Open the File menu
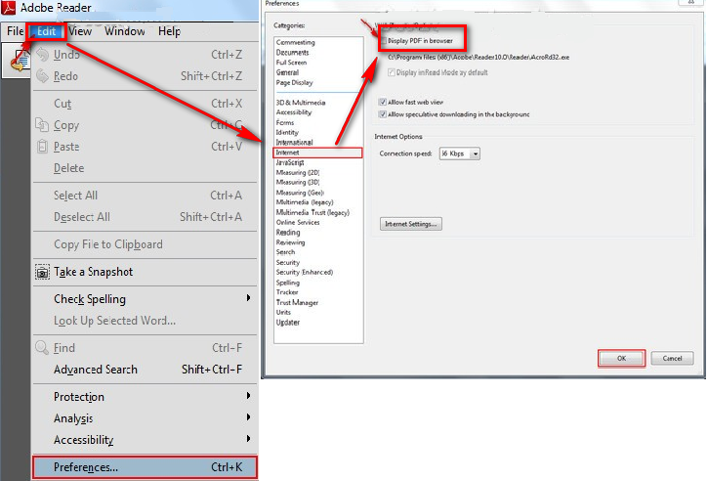Viewport: 708px width, 481px height. click(15, 31)
